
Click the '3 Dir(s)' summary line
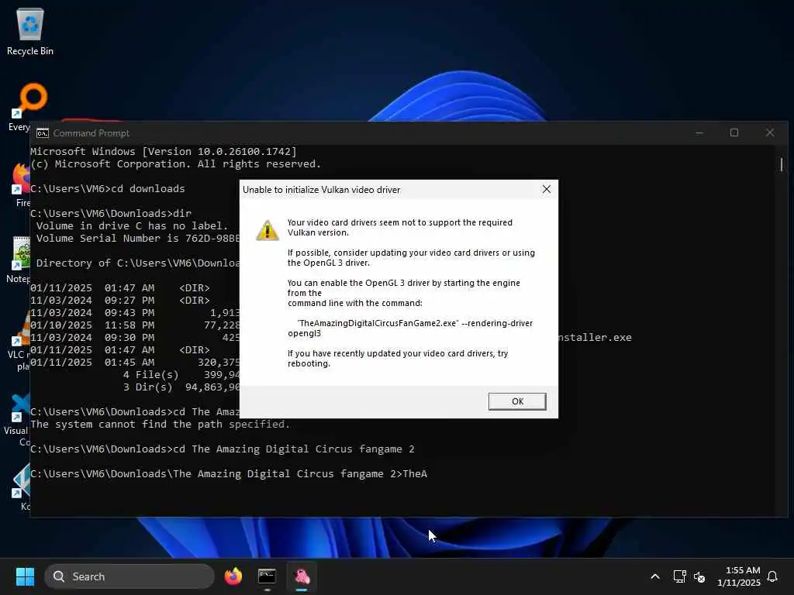point(181,387)
